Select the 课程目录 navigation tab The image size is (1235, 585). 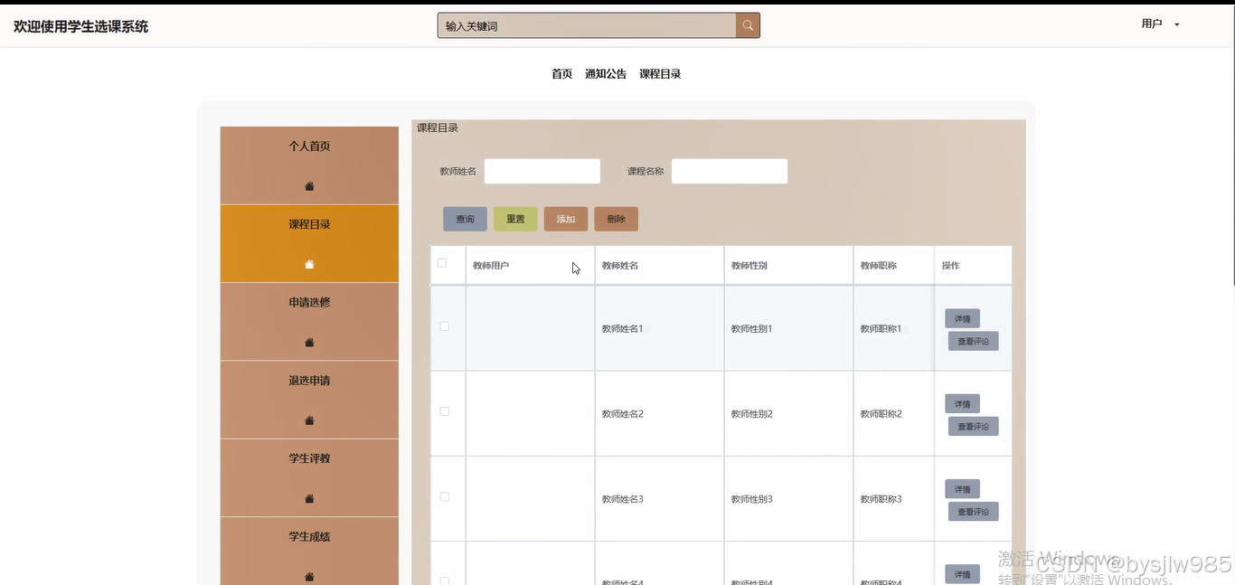click(x=660, y=73)
